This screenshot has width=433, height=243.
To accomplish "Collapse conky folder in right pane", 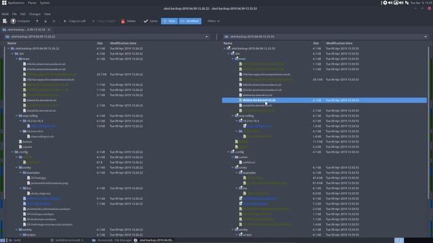I will click(x=233, y=167).
